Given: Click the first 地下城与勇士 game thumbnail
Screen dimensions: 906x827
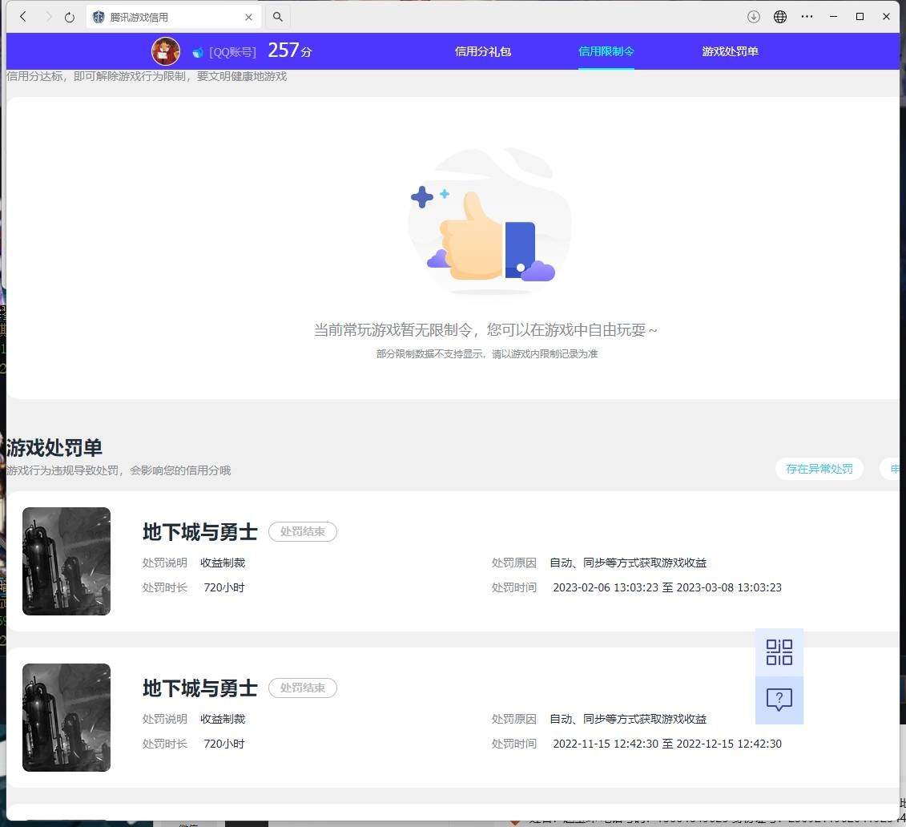Looking at the screenshot, I should pos(66,561).
